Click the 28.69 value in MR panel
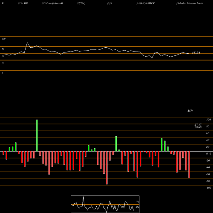This screenshot has width=213, height=213. coord(198,127)
